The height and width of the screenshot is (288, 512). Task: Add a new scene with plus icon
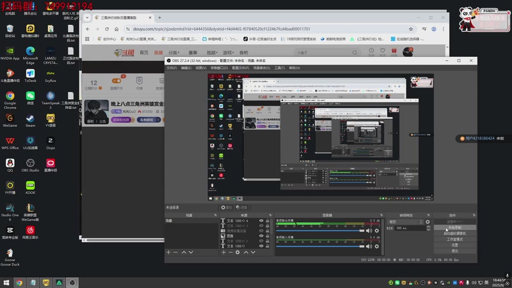click(x=168, y=252)
